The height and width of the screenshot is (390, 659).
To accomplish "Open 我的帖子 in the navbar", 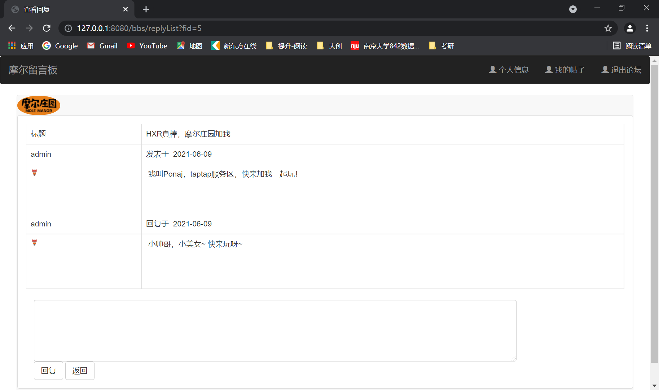I will click(565, 70).
